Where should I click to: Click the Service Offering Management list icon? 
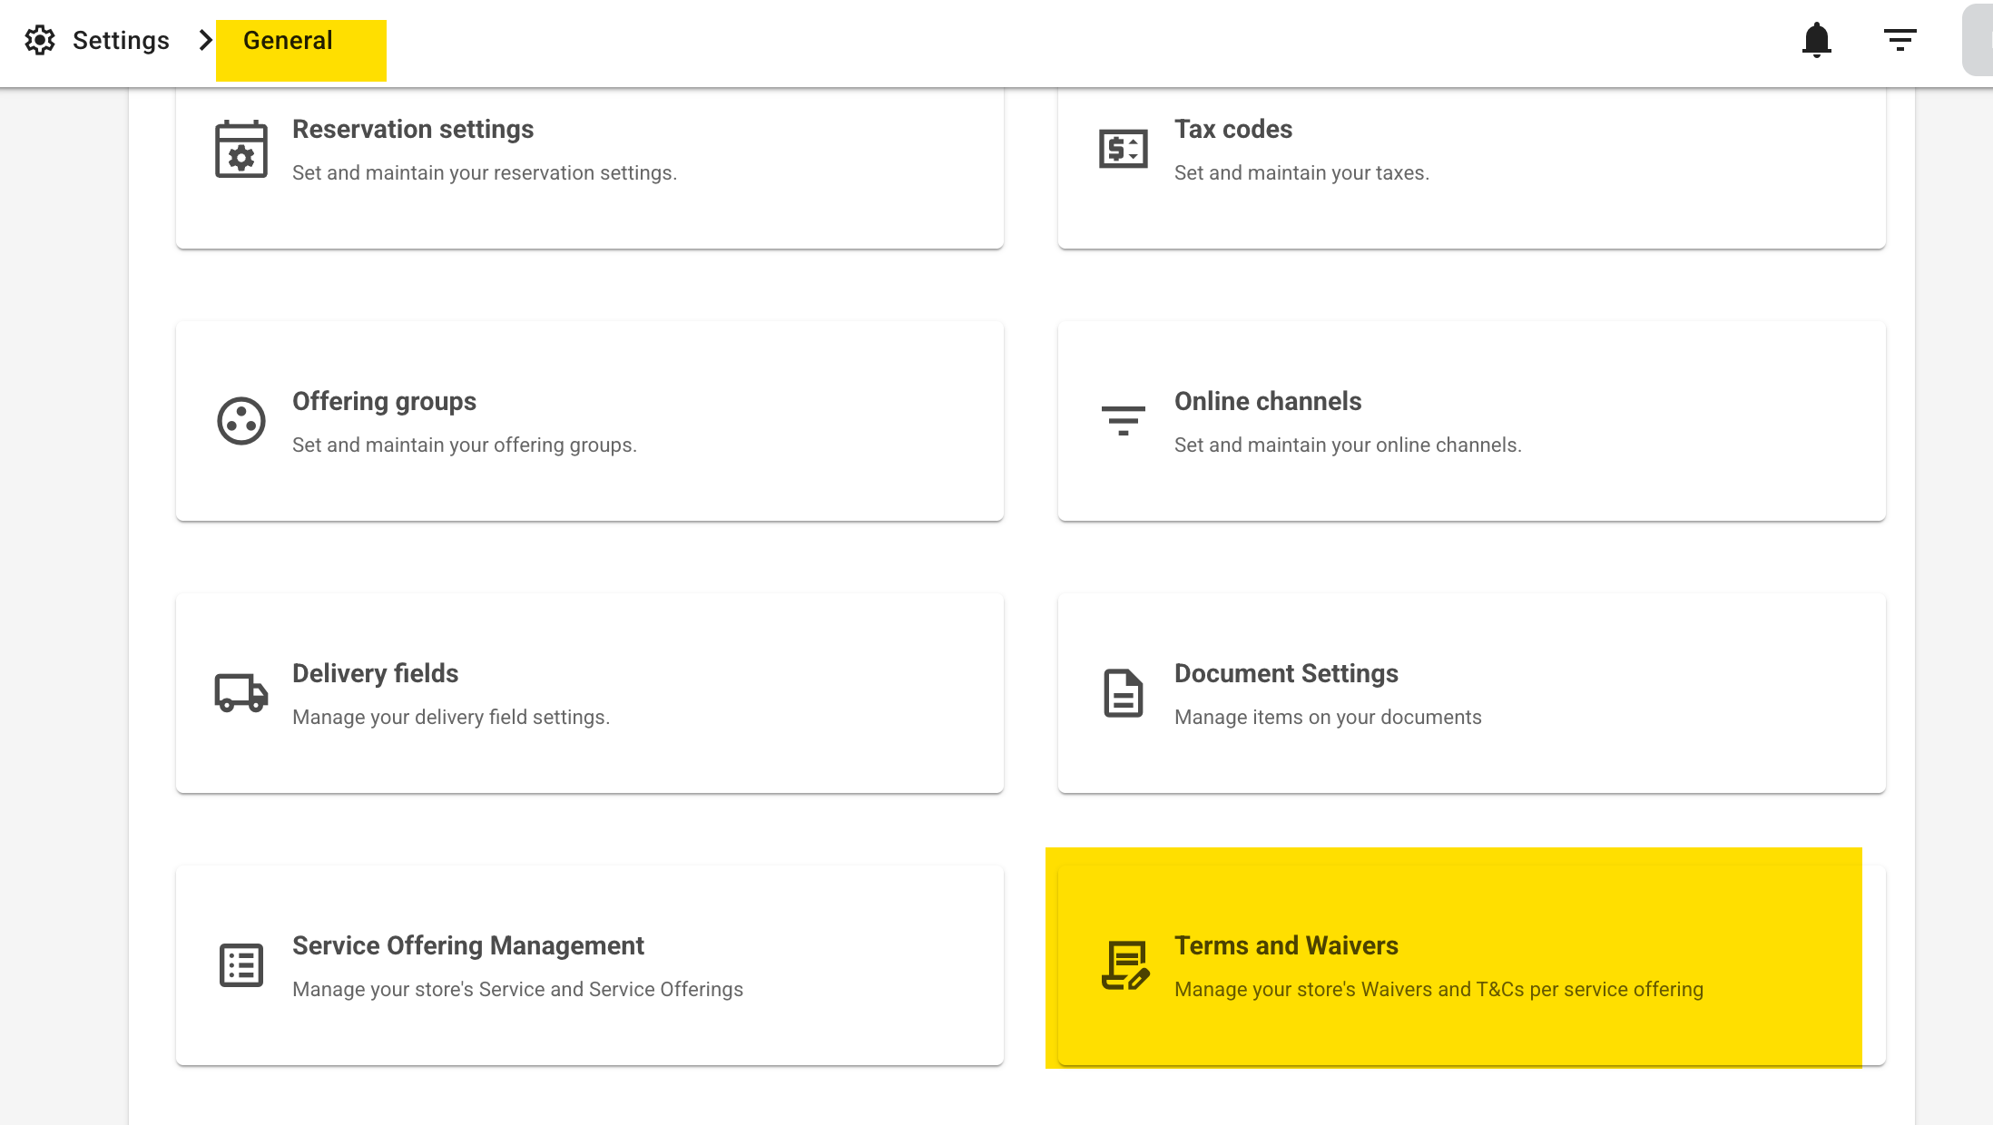coord(241,965)
